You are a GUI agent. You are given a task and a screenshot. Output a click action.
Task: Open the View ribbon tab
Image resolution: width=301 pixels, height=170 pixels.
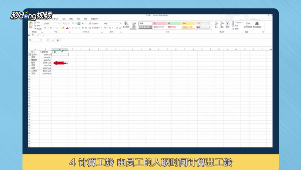[85, 19]
